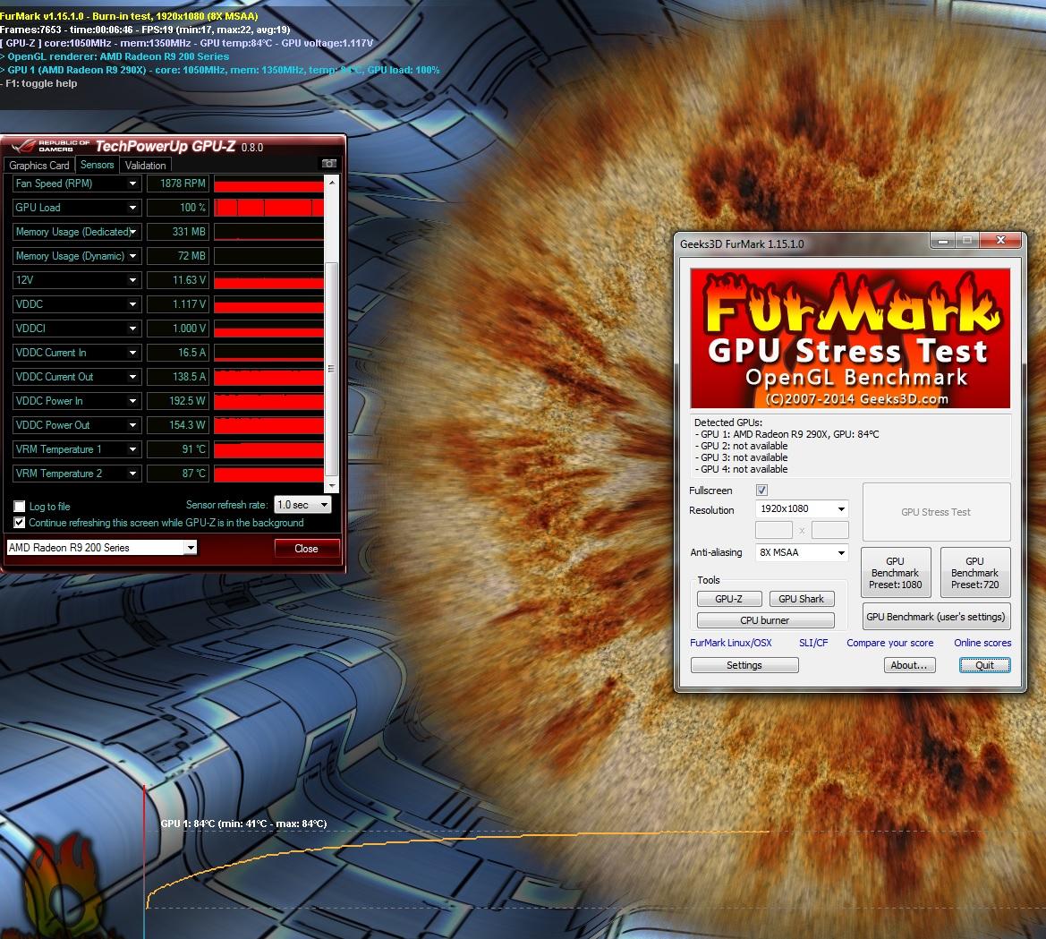1046x939 pixels.
Task: Open the VDDCI sensor dropdown
Action: coord(132,329)
